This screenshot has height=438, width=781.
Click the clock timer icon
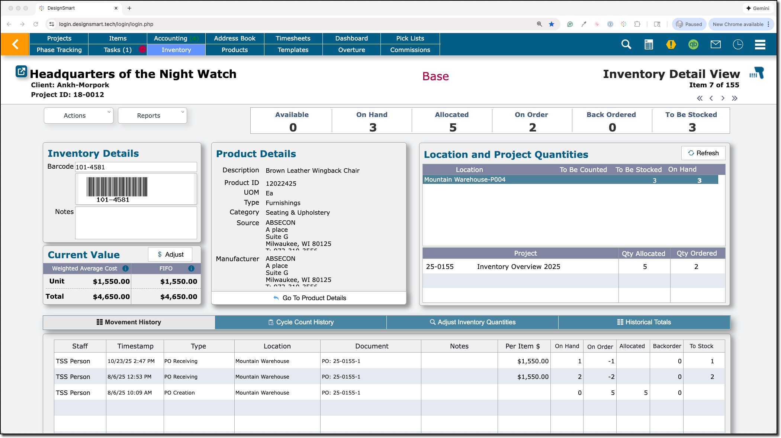pos(738,45)
